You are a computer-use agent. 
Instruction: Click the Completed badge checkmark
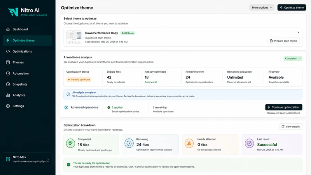[x=300, y=59]
